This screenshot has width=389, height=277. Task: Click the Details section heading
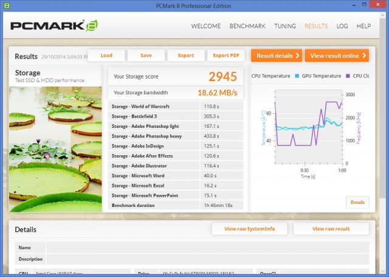pyautogui.click(x=26, y=230)
